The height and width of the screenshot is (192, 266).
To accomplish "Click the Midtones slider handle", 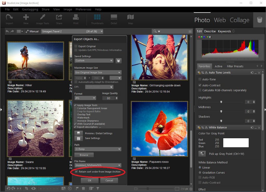I will pyautogui.click(x=221, y=111).
